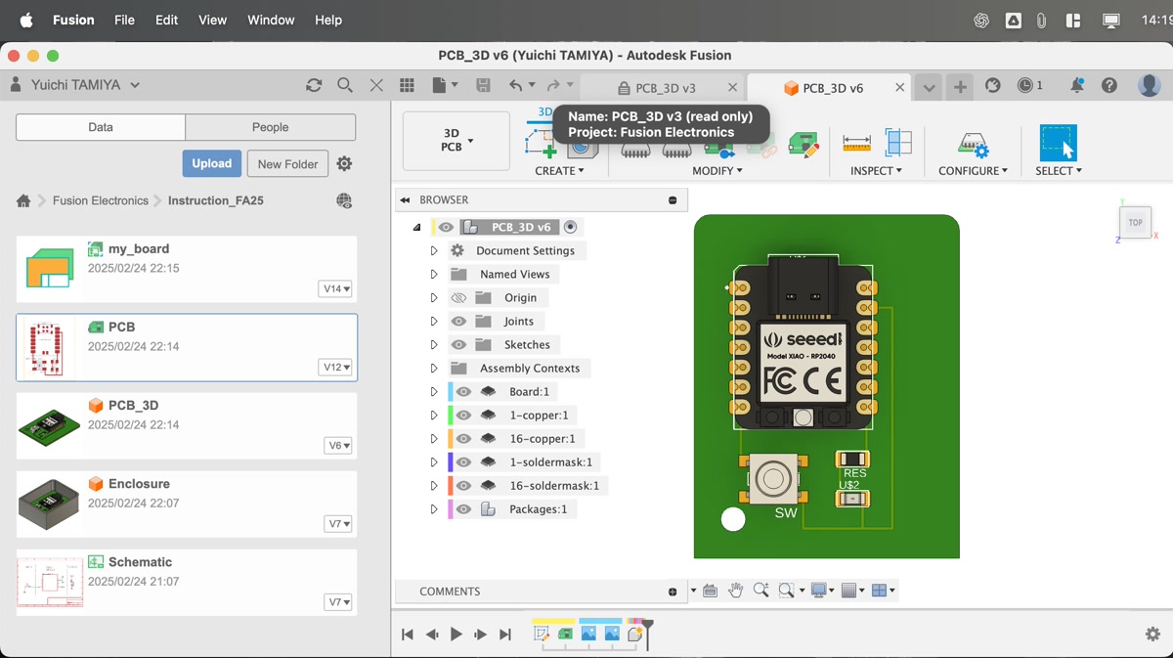
Task: Click the Measure ruler tool in Inspect
Action: (x=856, y=143)
